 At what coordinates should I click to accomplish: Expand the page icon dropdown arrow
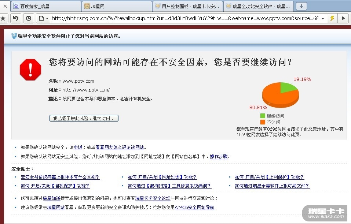(47, 19)
